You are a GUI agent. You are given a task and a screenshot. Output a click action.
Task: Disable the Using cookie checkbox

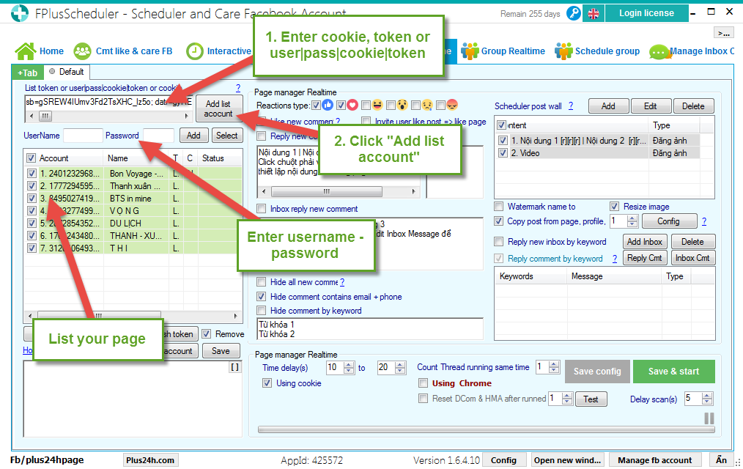click(x=267, y=383)
